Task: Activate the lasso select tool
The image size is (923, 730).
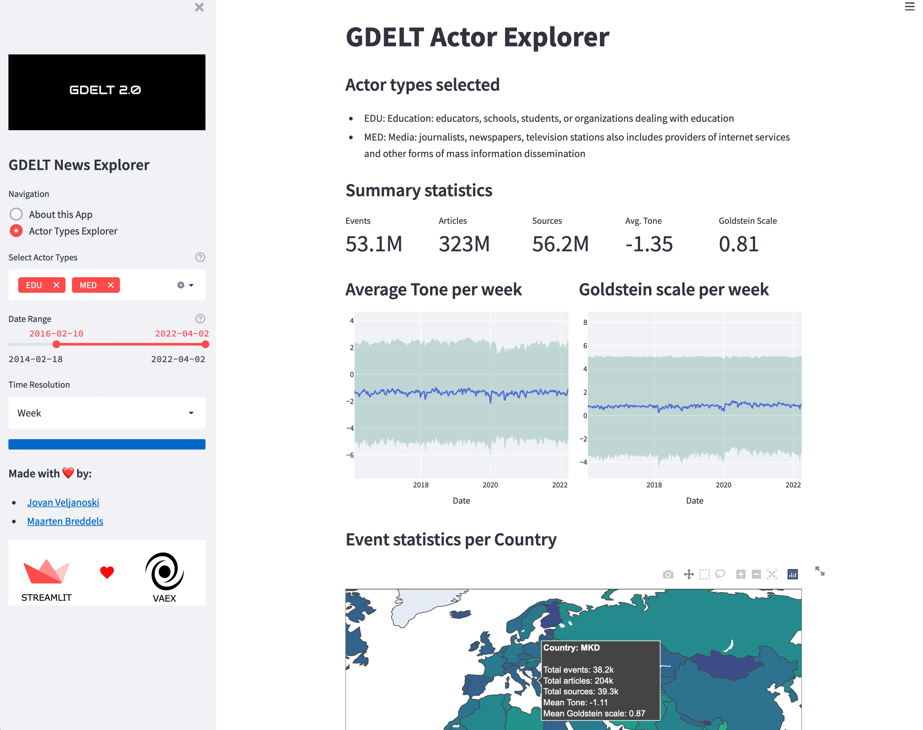Action: (720, 575)
